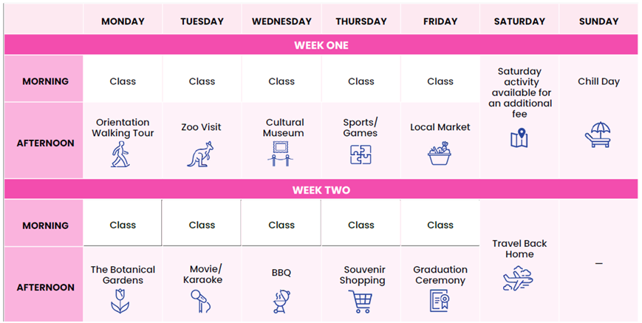This screenshot has width=642, height=323.
Task: Click the tulip icon for Botanical Gardens
Action: (120, 301)
